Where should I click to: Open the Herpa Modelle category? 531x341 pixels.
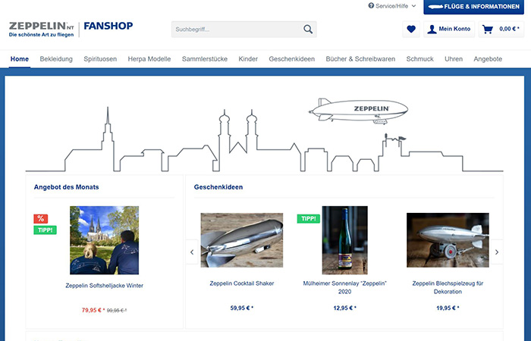(x=149, y=59)
